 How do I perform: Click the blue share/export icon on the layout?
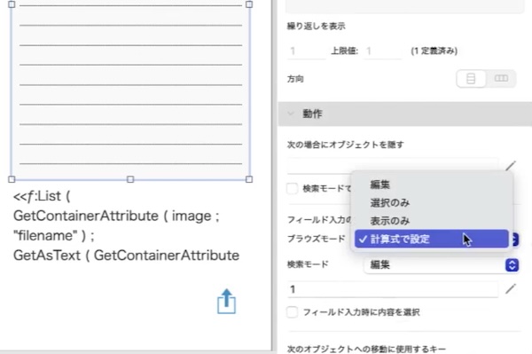coord(226,302)
